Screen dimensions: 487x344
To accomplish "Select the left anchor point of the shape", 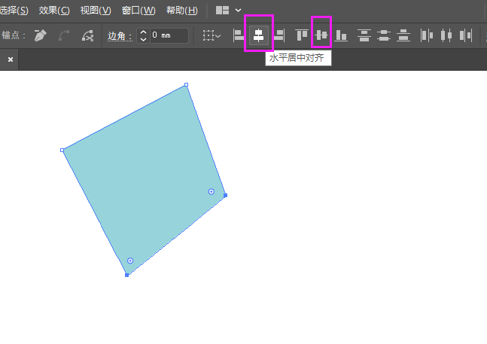I will pos(62,151).
